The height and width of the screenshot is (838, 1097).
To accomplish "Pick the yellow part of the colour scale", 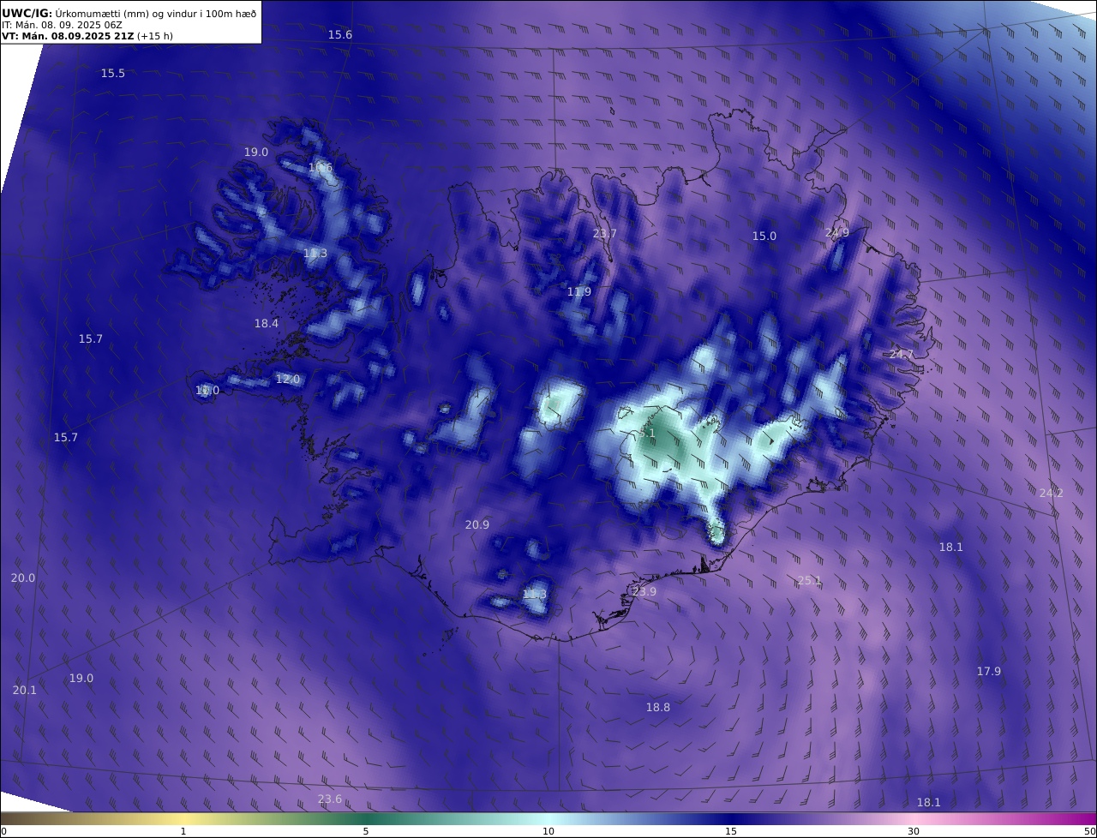I will (x=183, y=819).
